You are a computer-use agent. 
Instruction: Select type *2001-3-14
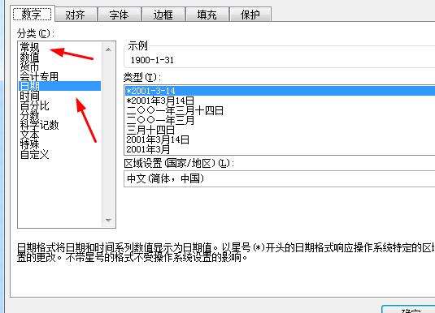280,91
